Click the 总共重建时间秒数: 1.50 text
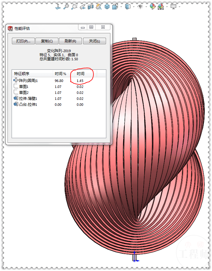The image size is (212, 271). [x=59, y=59]
